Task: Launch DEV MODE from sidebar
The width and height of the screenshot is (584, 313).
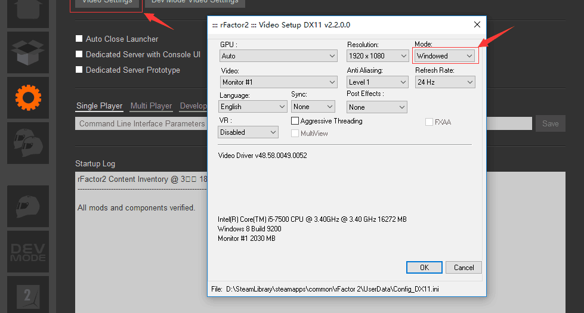Action: coord(28,252)
